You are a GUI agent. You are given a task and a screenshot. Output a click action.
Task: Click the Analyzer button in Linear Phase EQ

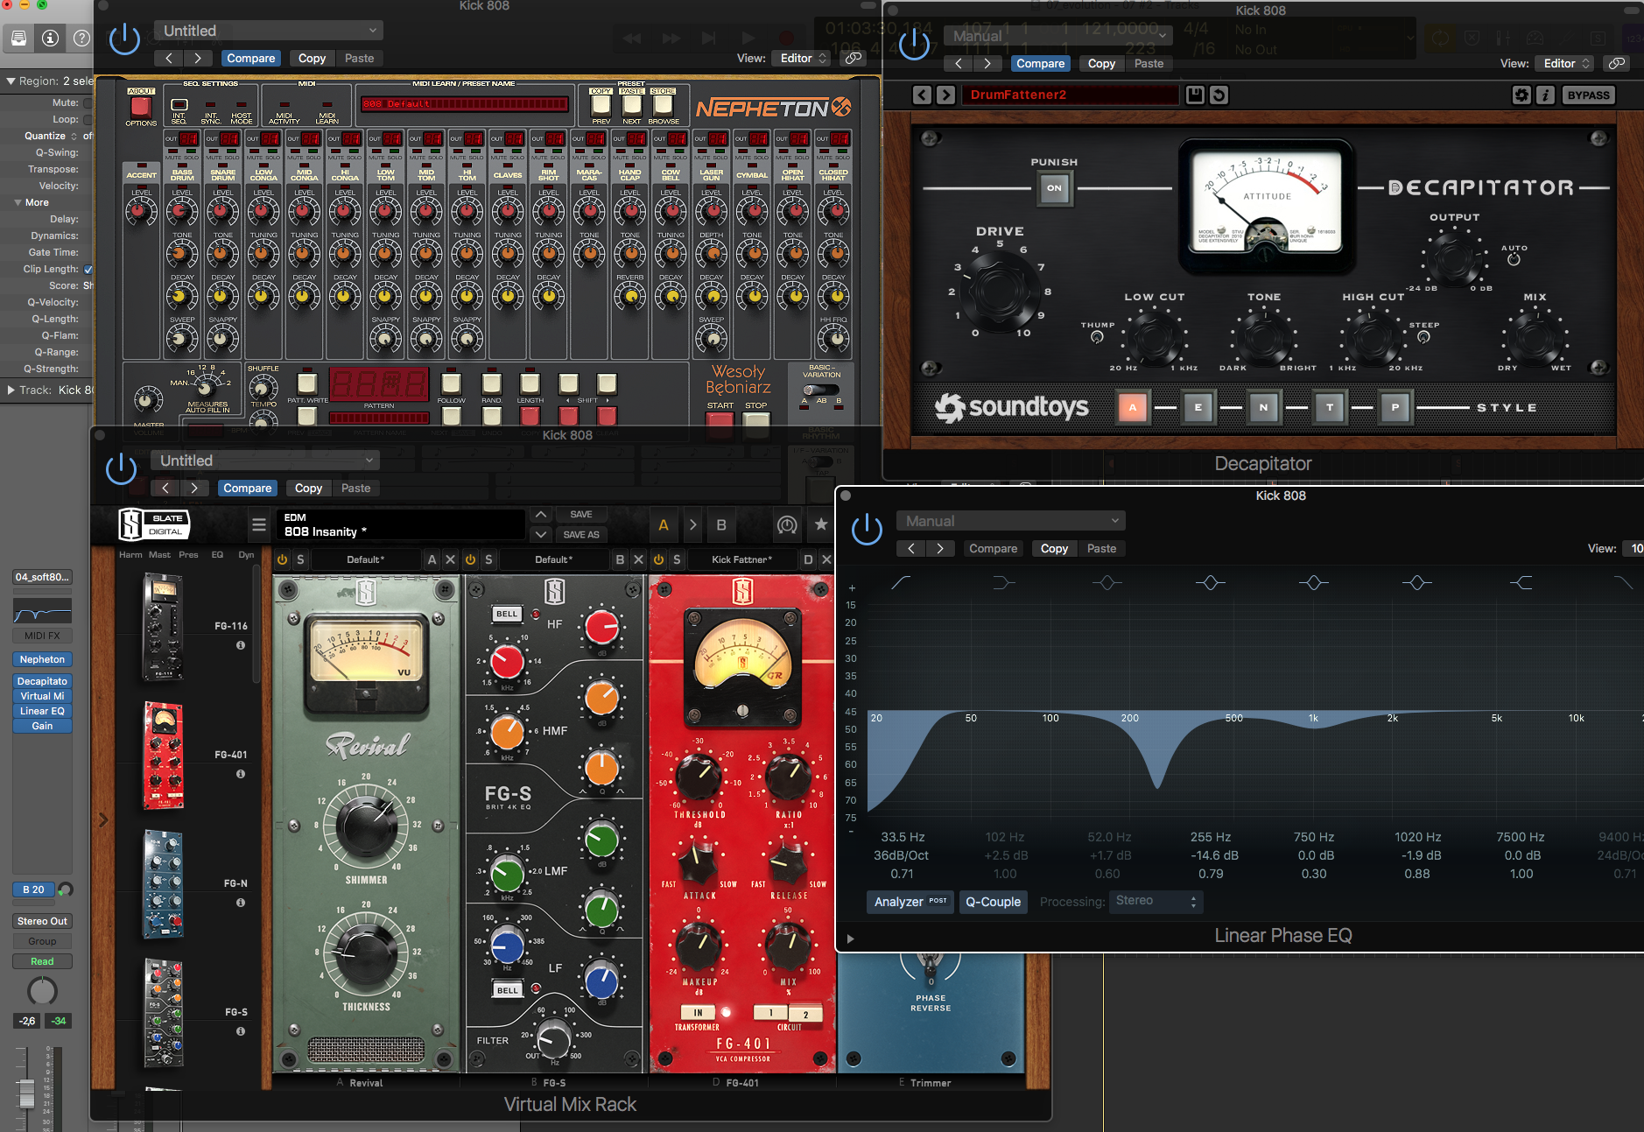910,902
